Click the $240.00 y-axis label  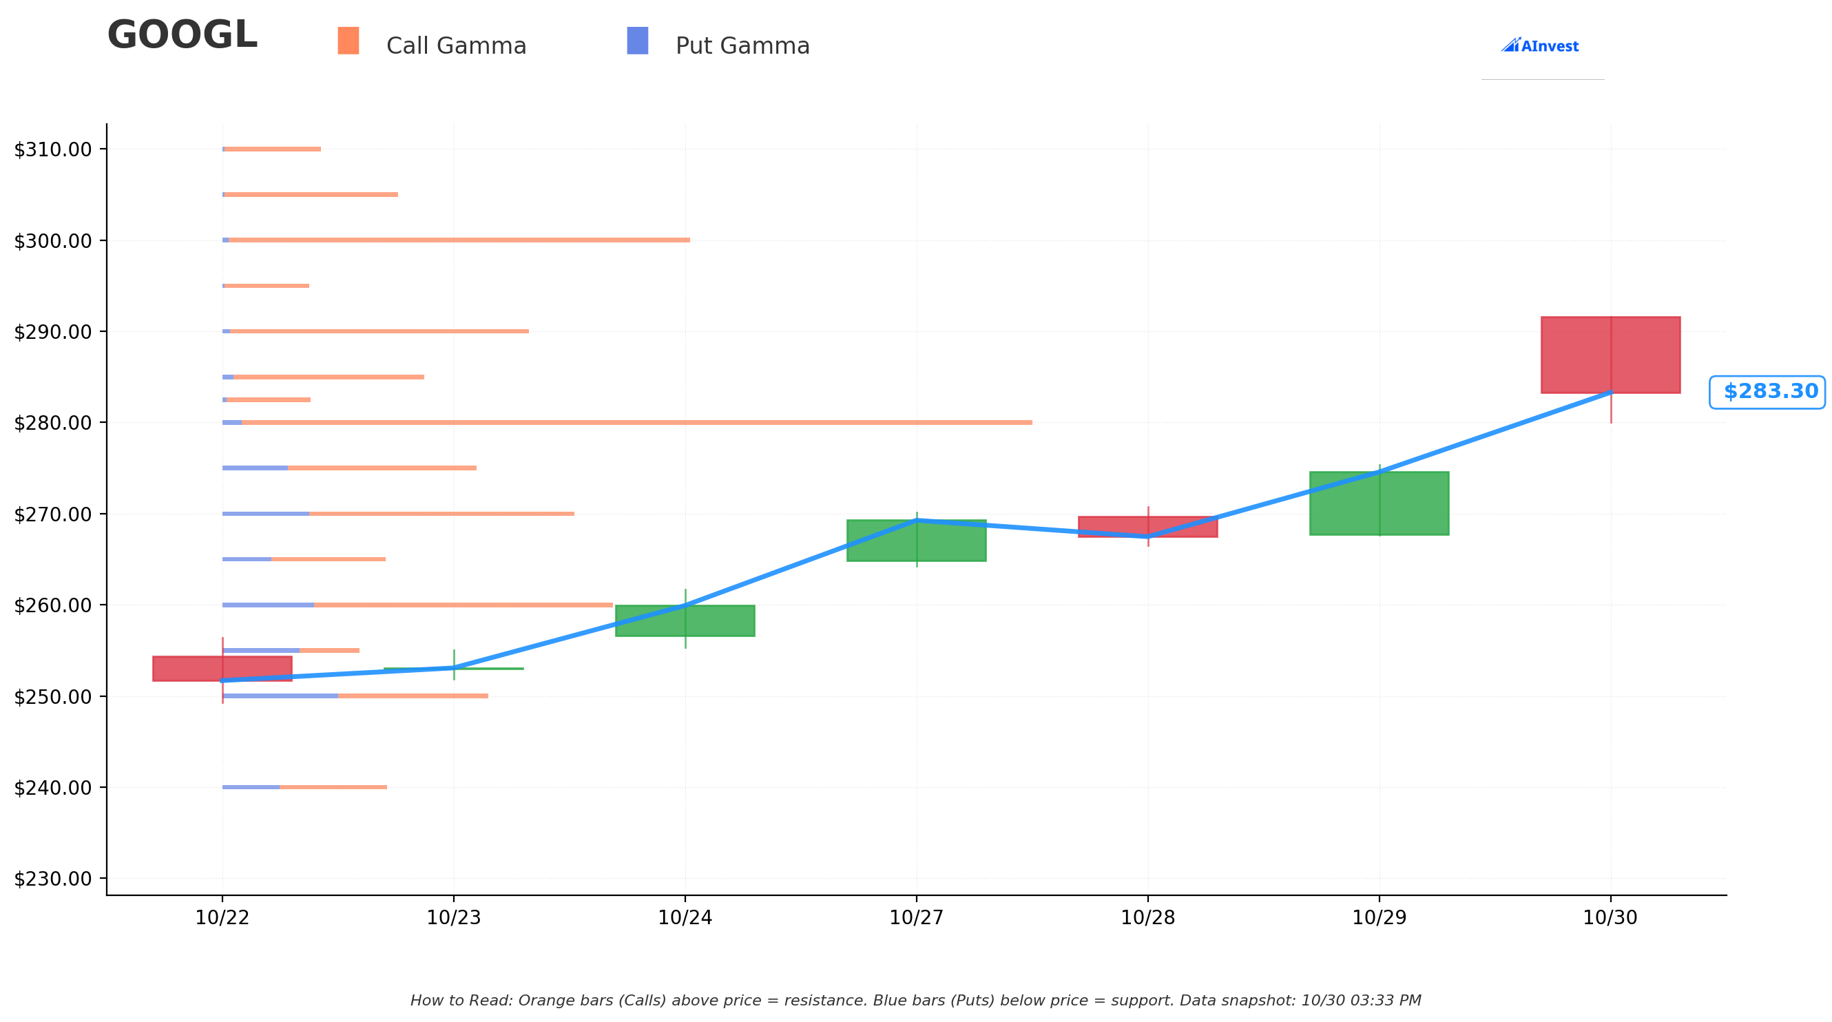pyautogui.click(x=52, y=788)
